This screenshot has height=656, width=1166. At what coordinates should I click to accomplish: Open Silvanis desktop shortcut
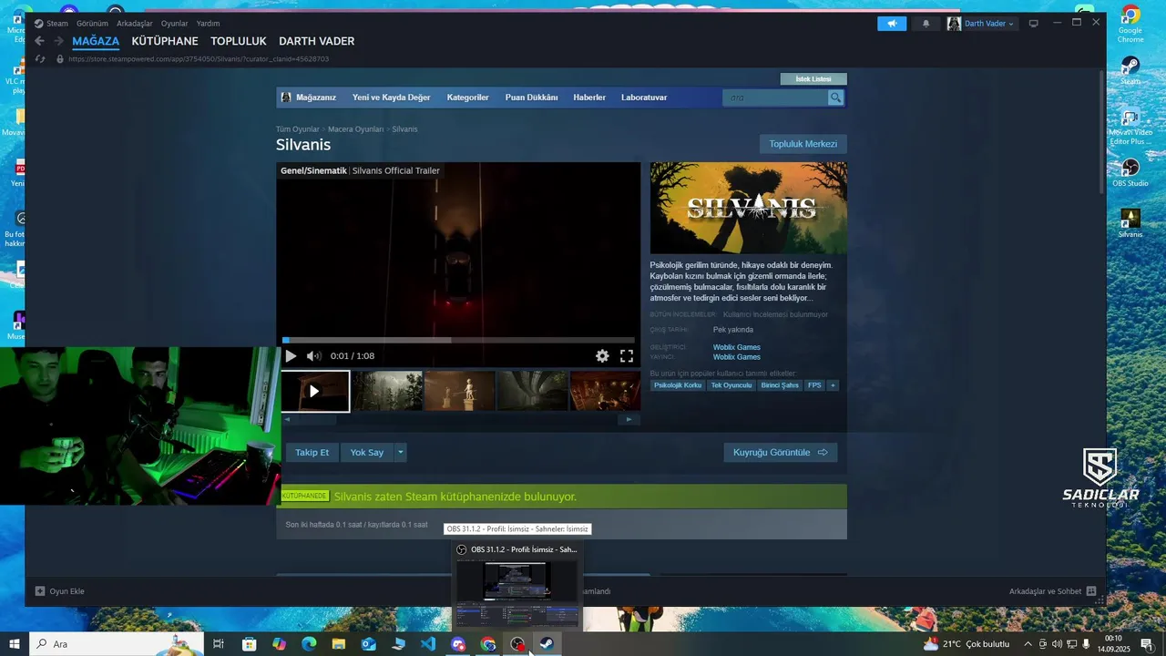click(1130, 223)
